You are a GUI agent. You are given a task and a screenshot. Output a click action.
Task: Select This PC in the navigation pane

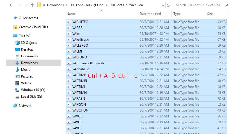pos(24,36)
